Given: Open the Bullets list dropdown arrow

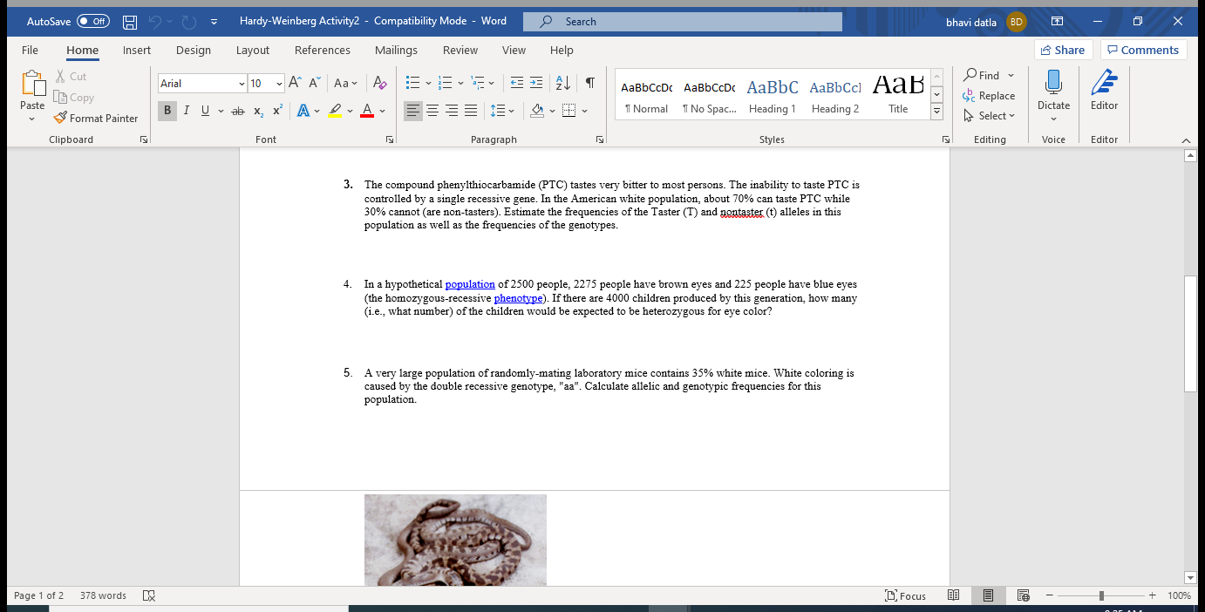Looking at the screenshot, I should click(427, 84).
